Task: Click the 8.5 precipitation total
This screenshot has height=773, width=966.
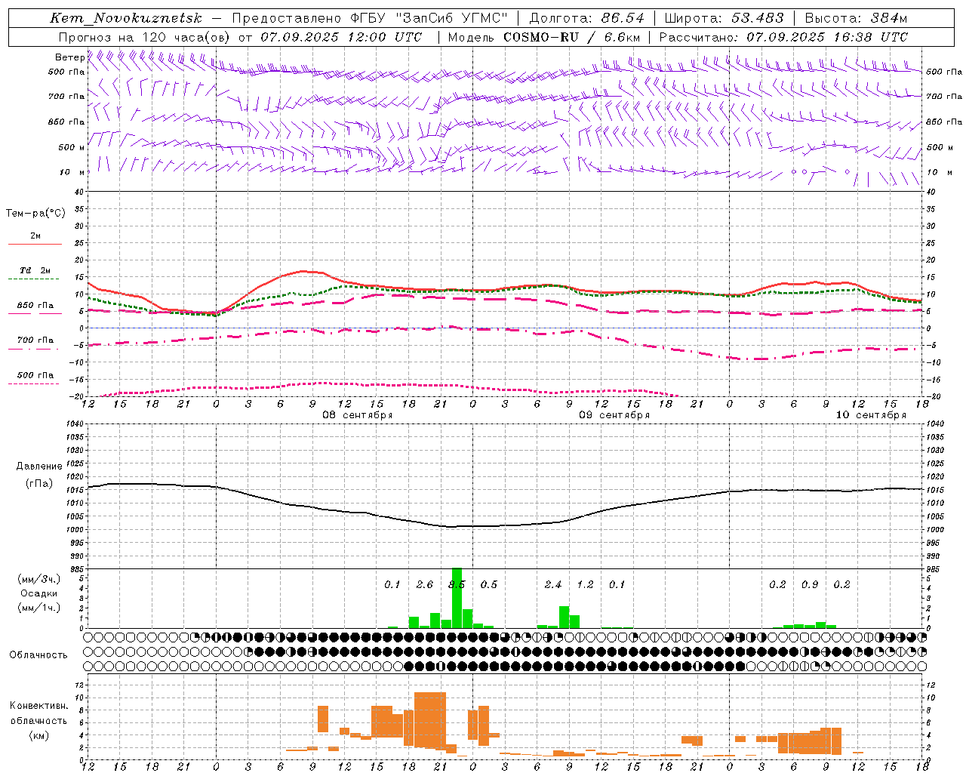Action: [457, 585]
